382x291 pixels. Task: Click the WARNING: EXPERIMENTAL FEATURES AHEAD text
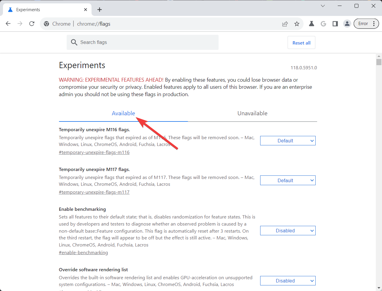111,80
